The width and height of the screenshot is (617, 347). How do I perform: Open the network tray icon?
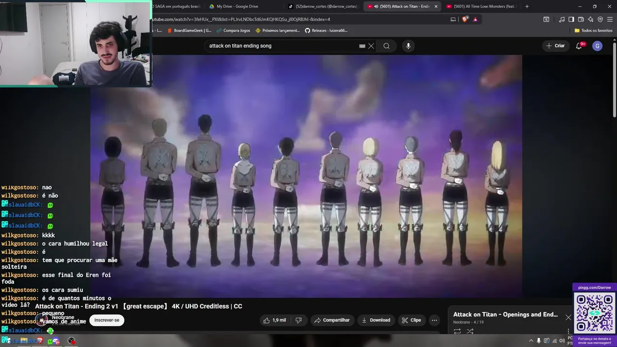coord(554,341)
